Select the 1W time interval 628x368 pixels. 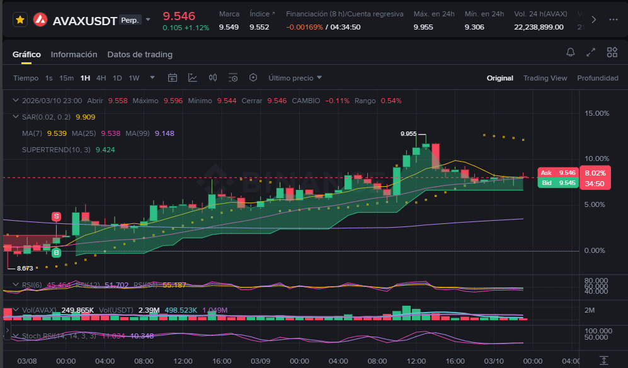(x=134, y=78)
